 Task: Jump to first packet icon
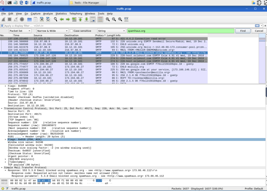point(80,19)
